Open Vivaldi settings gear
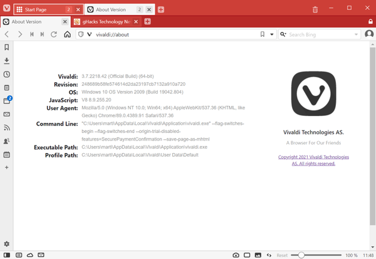376x259 pixels. pos(7,244)
